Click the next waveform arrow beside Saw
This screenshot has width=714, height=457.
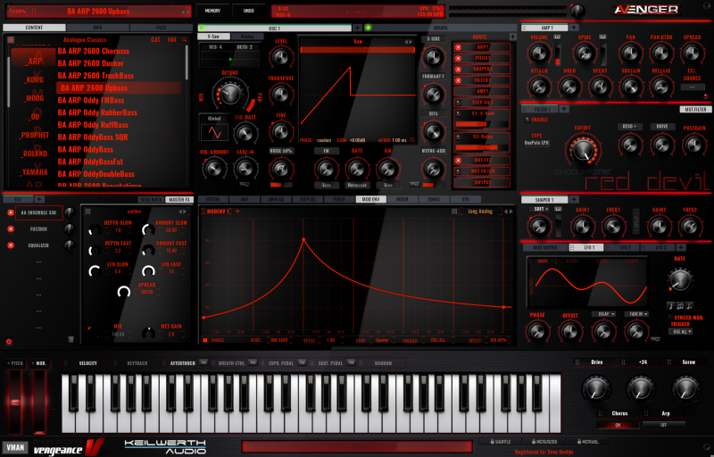click(x=411, y=42)
